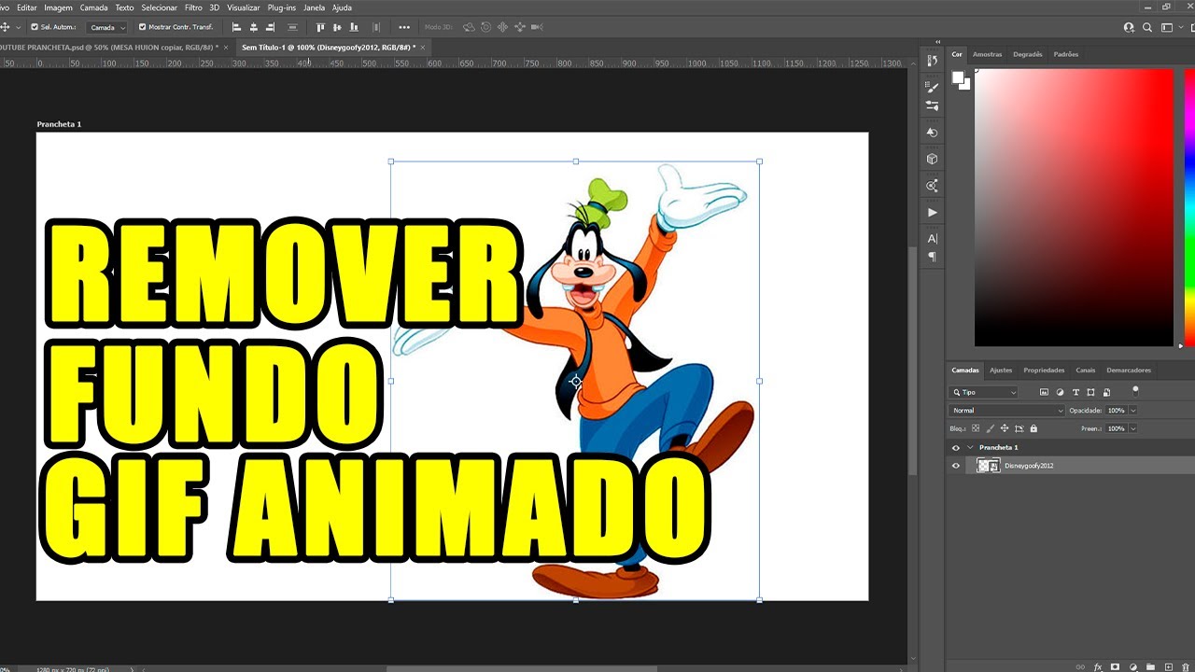Open the three-dots more options button
Screen dimensions: 1195x672
click(x=404, y=27)
